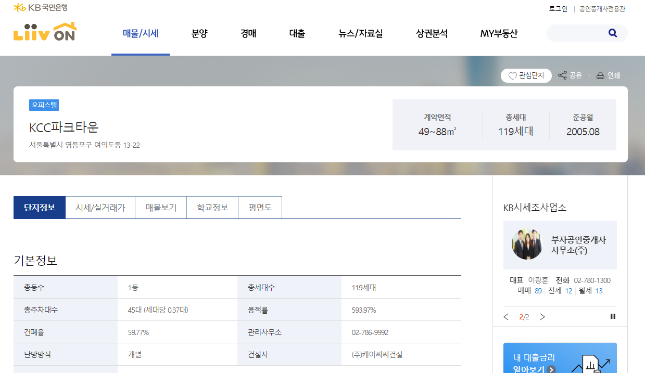Click the address 서울특별시 영등포구 여의도동 13-22
This screenshot has width=645, height=373.
(84, 145)
